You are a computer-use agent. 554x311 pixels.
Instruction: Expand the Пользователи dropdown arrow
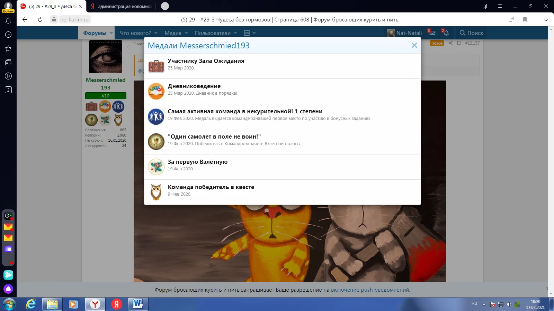(235, 33)
